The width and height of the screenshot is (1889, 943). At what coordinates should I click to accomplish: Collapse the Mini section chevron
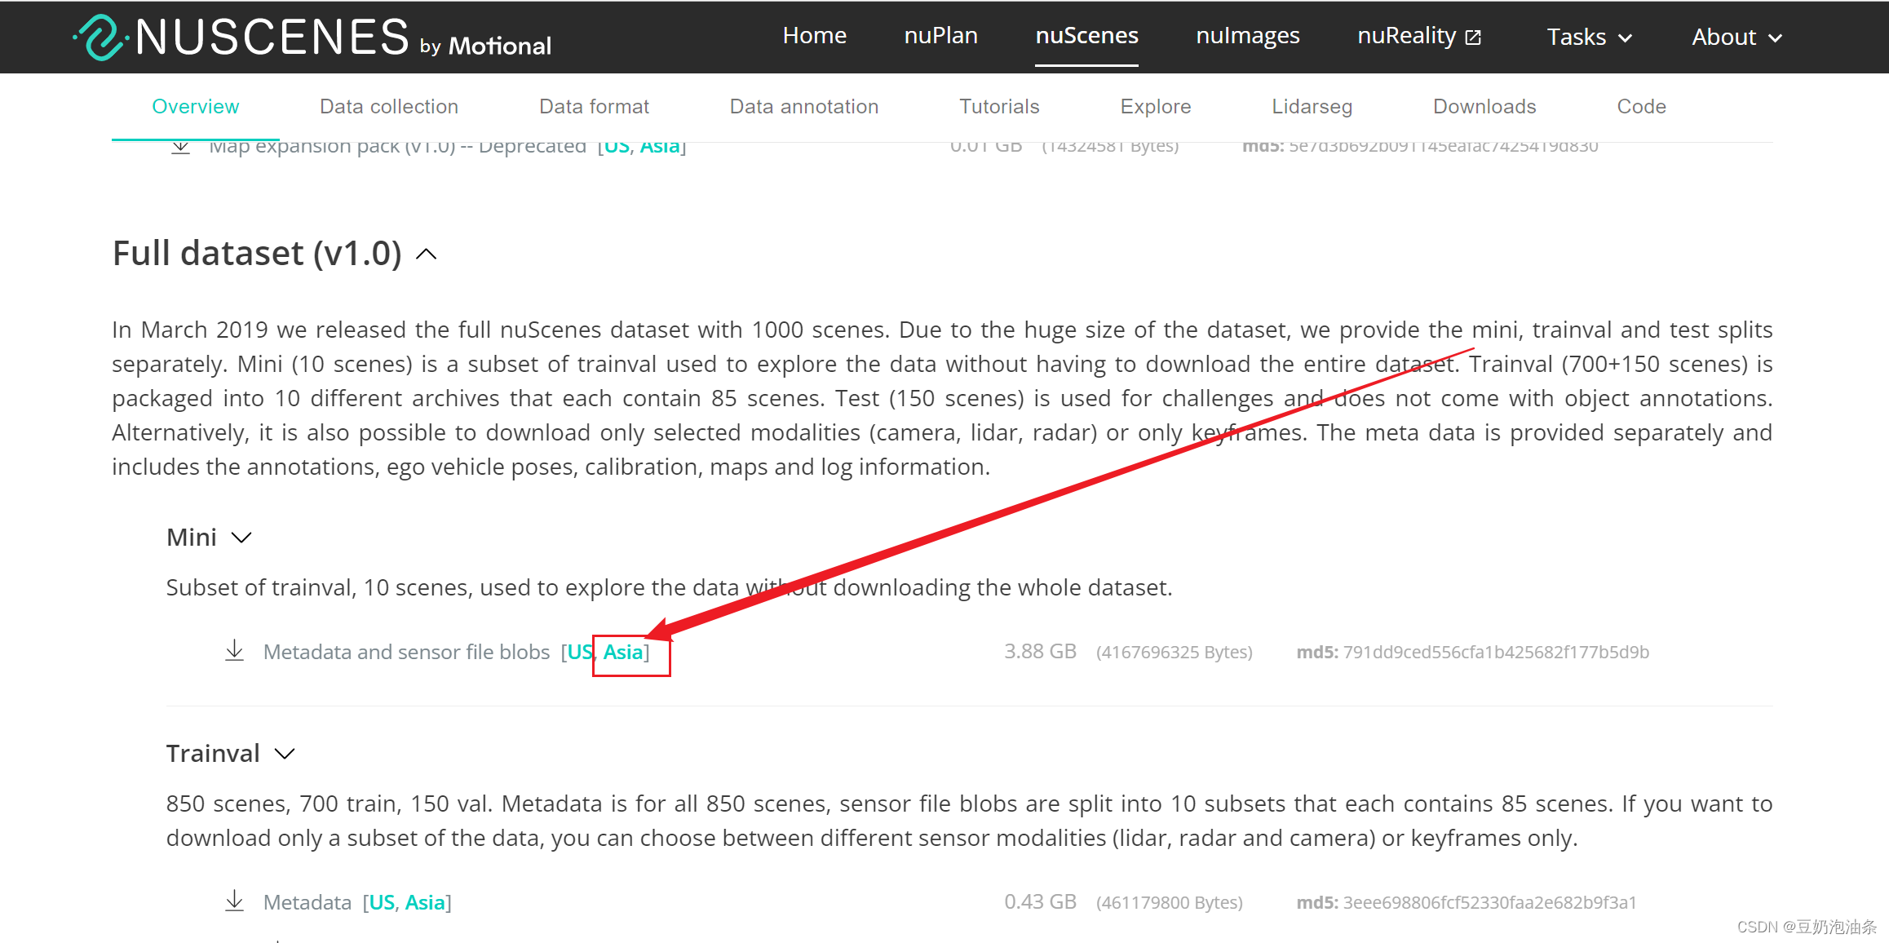point(241,538)
